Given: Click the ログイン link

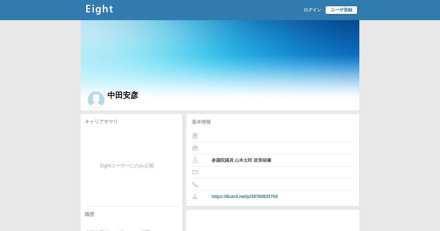Looking at the screenshot, I should point(312,10).
